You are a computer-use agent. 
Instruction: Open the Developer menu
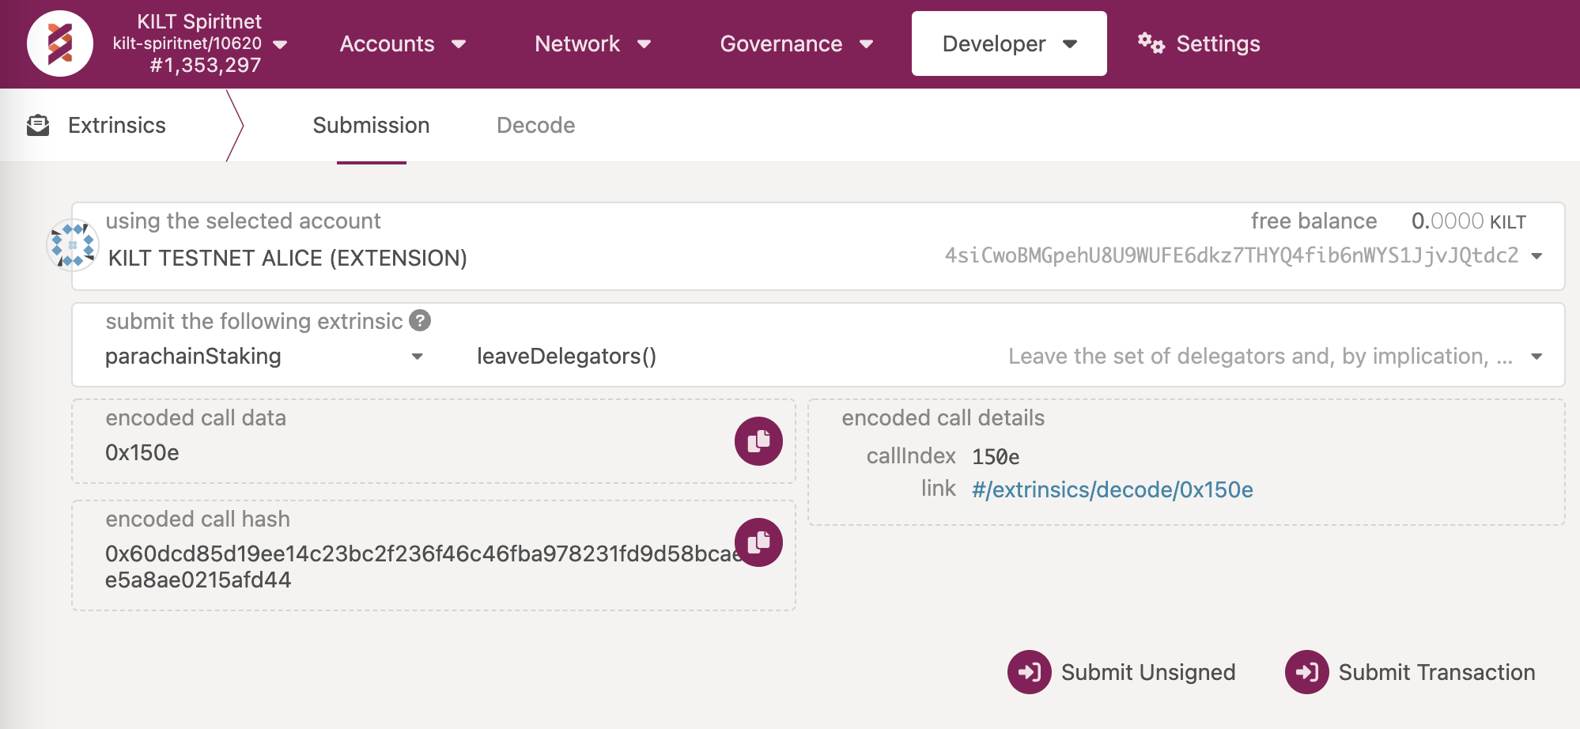1008,44
